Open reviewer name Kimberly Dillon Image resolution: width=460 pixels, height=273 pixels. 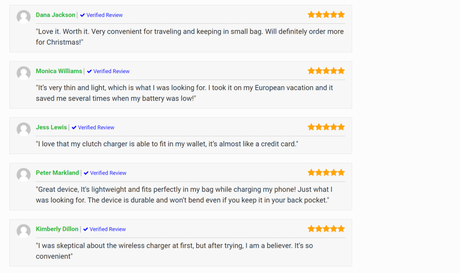tap(57, 229)
